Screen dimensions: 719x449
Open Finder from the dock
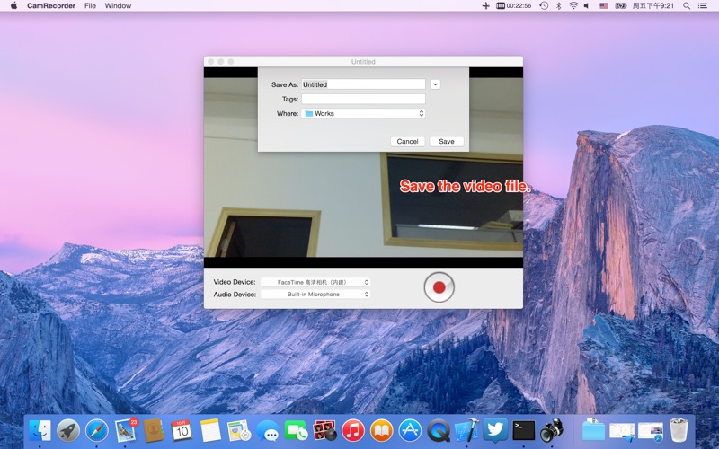[x=40, y=431]
